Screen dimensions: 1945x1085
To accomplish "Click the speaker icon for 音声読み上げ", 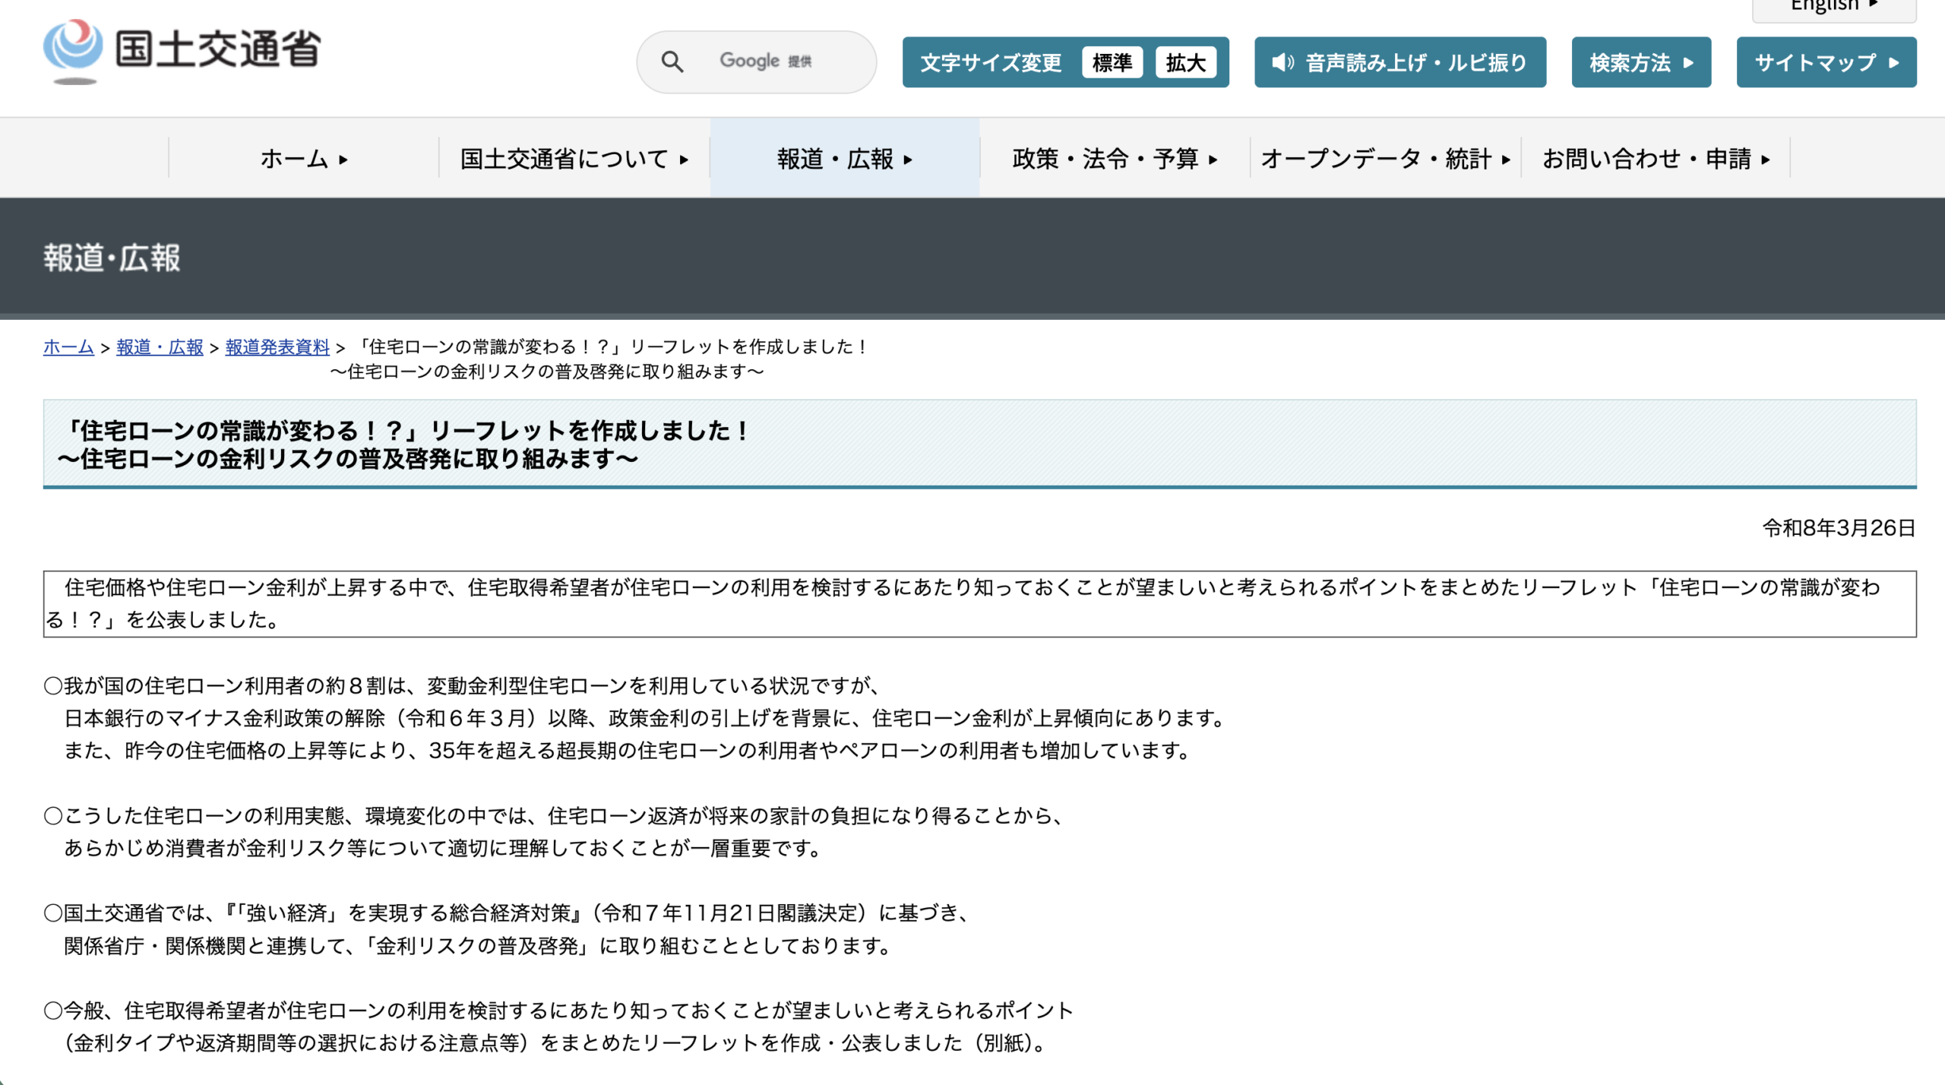I will click(1282, 62).
